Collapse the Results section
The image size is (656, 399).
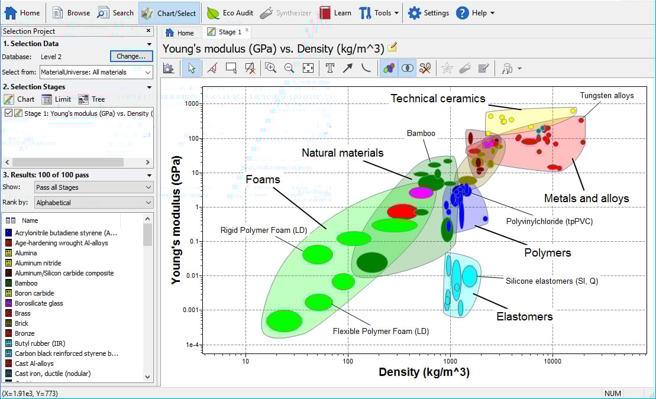(149, 175)
